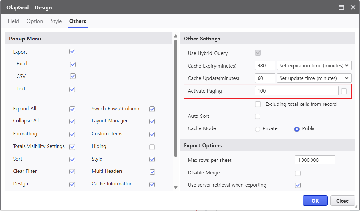Open the Option tab

[35, 21]
